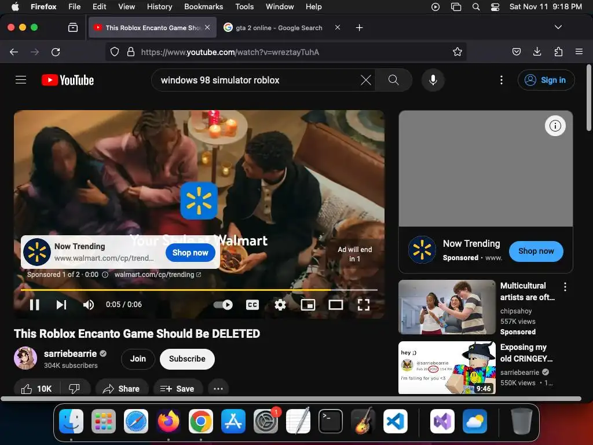Start voice search with microphone
The width and height of the screenshot is (593, 445).
tap(433, 80)
